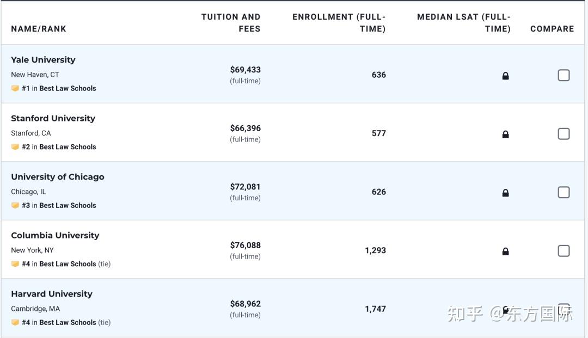The height and width of the screenshot is (338, 588).
Task: Check the compare box for Yale University
Action: coord(563,75)
